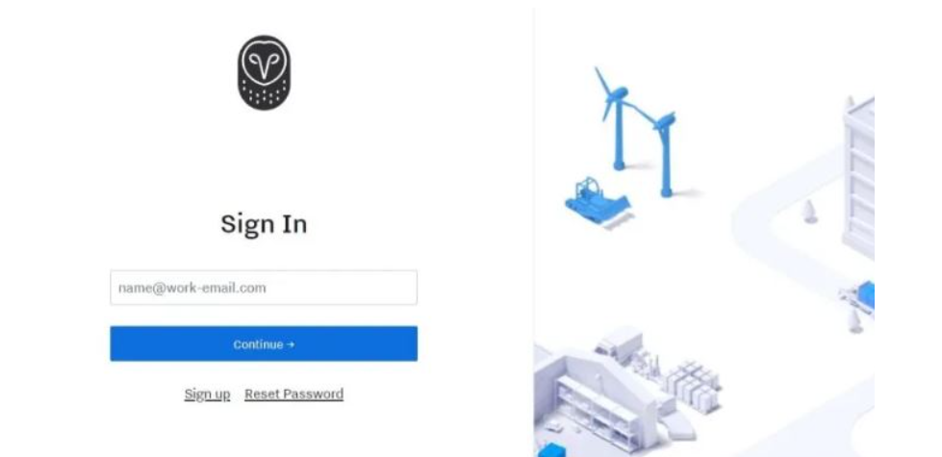Click the owl logo above Sign In

pos(264,73)
